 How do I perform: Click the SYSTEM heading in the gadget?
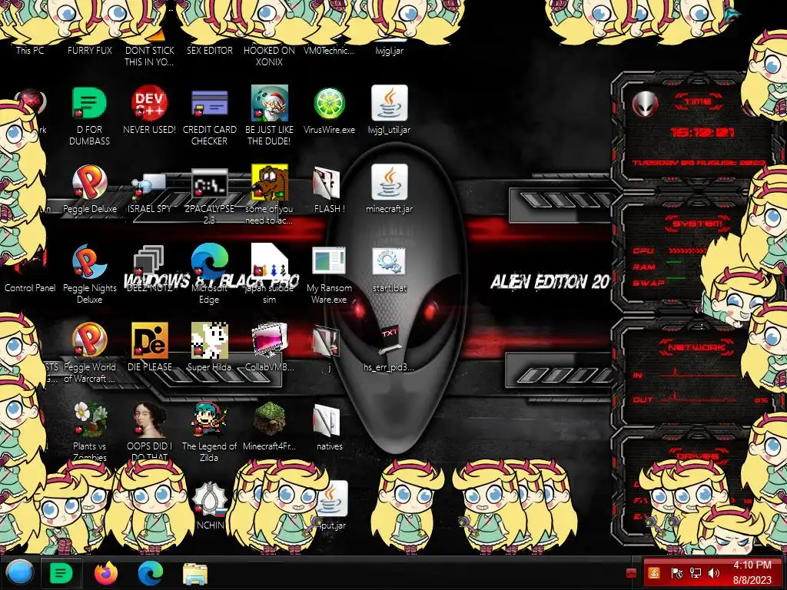pos(697,224)
